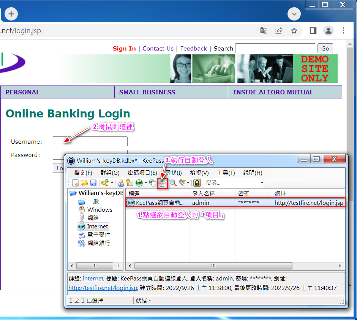Click the 密碼 column header
The image size is (357, 320).
tap(254, 193)
